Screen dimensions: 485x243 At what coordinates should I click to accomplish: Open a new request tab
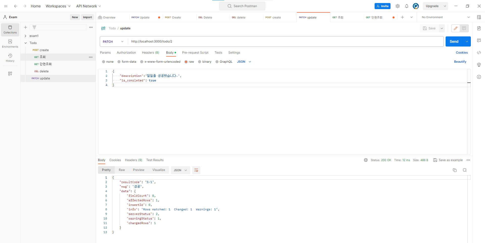402,17
